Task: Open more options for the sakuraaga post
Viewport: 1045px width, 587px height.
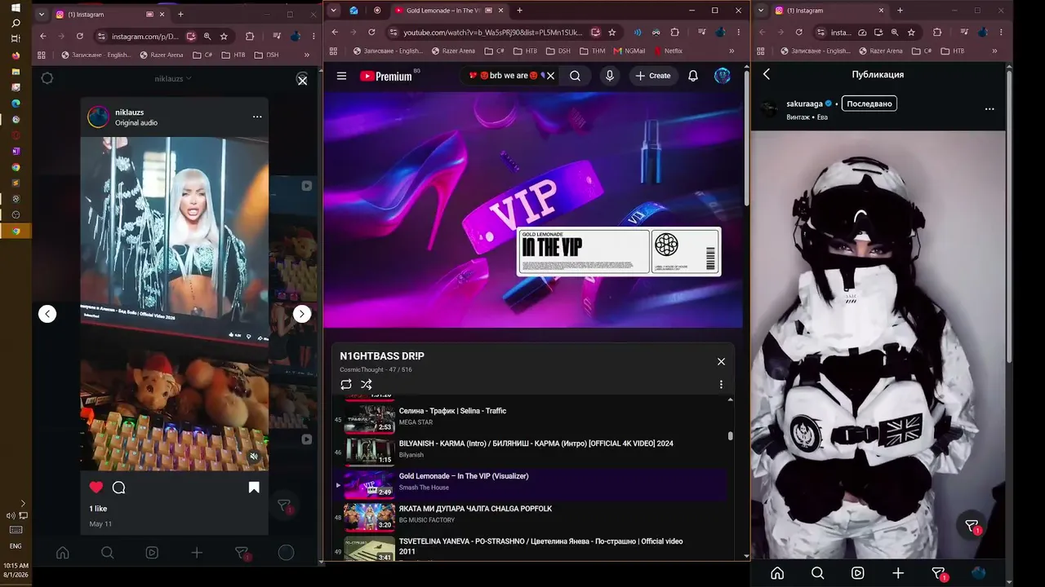Action: click(989, 108)
